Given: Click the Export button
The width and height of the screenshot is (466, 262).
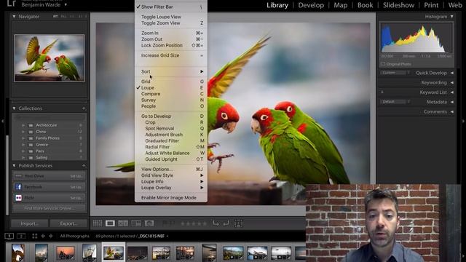Looking at the screenshot, I should click(68, 223).
